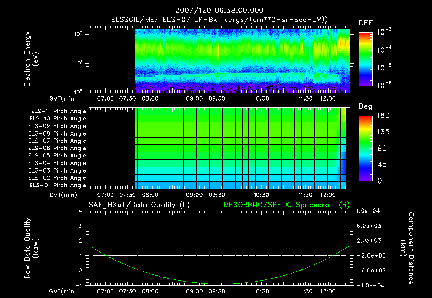Click the 10^-6 value on the DEF scale
432x298 pixels.
(x=384, y=85)
